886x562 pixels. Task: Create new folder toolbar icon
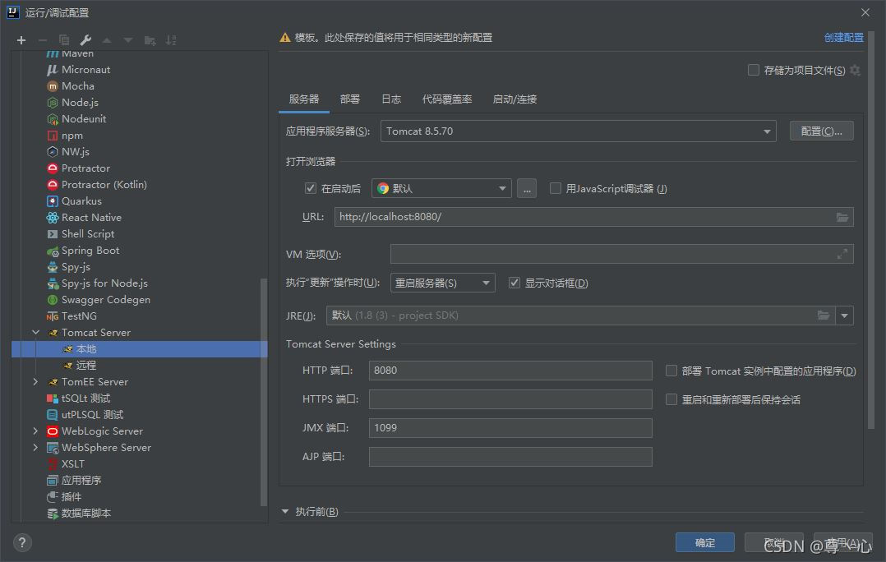150,40
